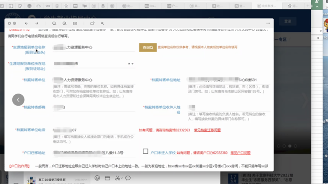The image size is (328, 184).
Task: Click the 查询 search button
Action: click(x=148, y=48)
